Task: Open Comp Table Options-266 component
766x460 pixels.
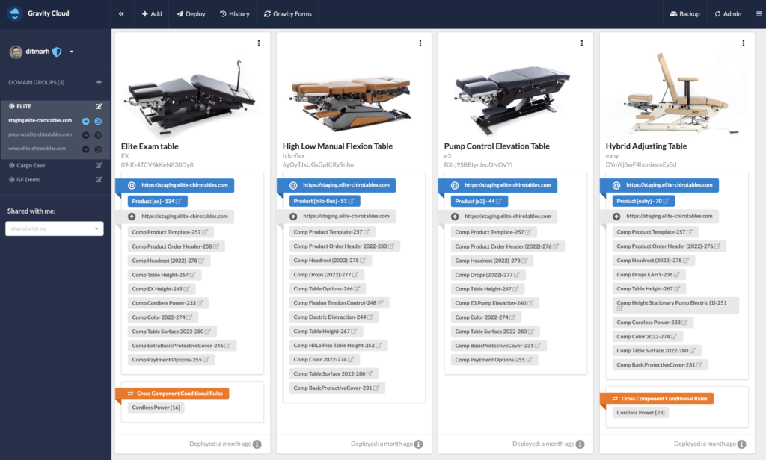Action: coord(328,289)
